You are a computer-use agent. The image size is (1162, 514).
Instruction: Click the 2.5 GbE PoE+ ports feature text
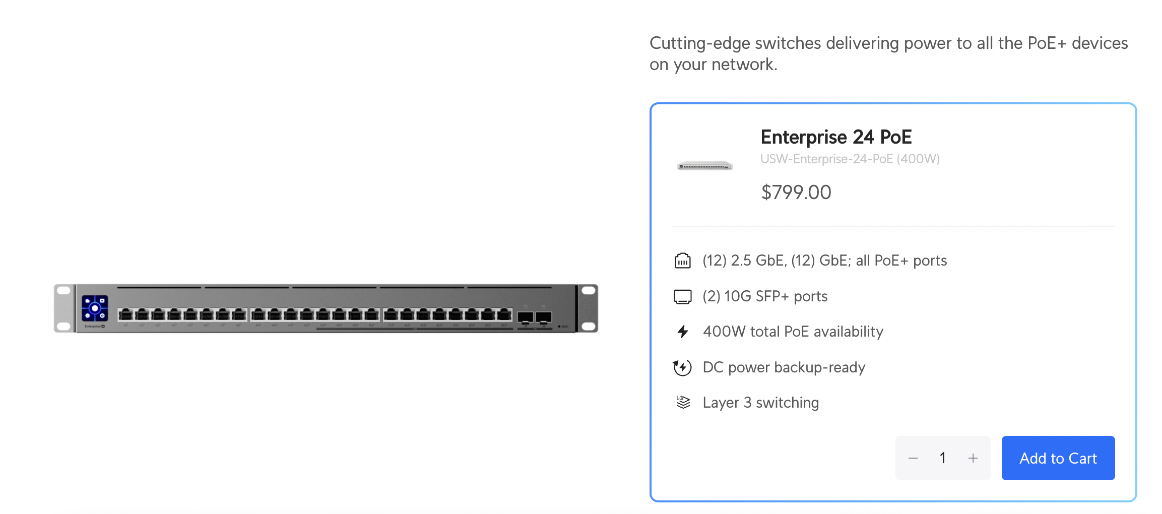pos(824,261)
